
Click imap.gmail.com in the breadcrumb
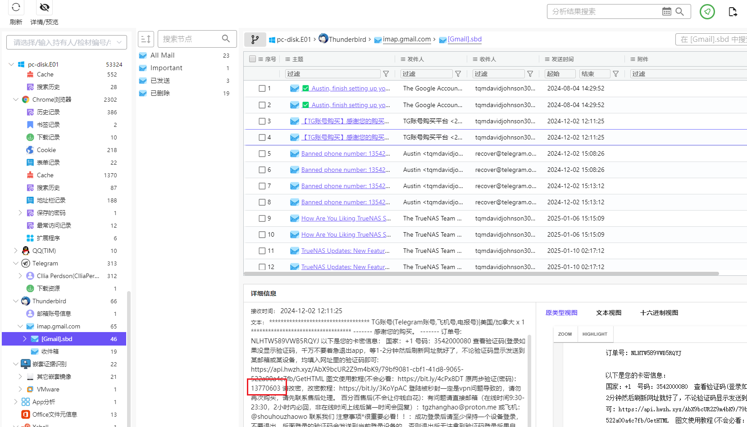click(407, 39)
